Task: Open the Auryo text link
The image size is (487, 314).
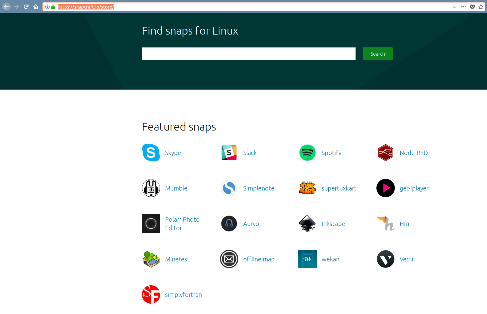Action: 251,224
